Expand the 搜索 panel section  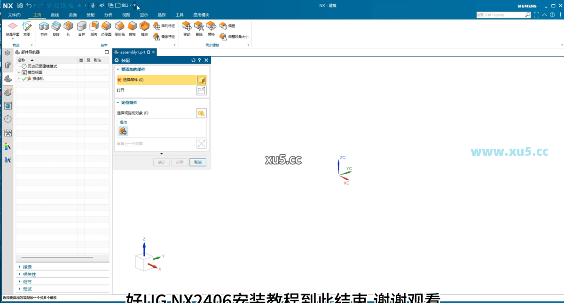click(x=20, y=267)
